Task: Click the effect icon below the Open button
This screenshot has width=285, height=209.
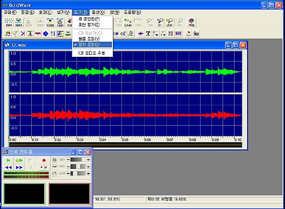Action: pyautogui.click(x=15, y=34)
